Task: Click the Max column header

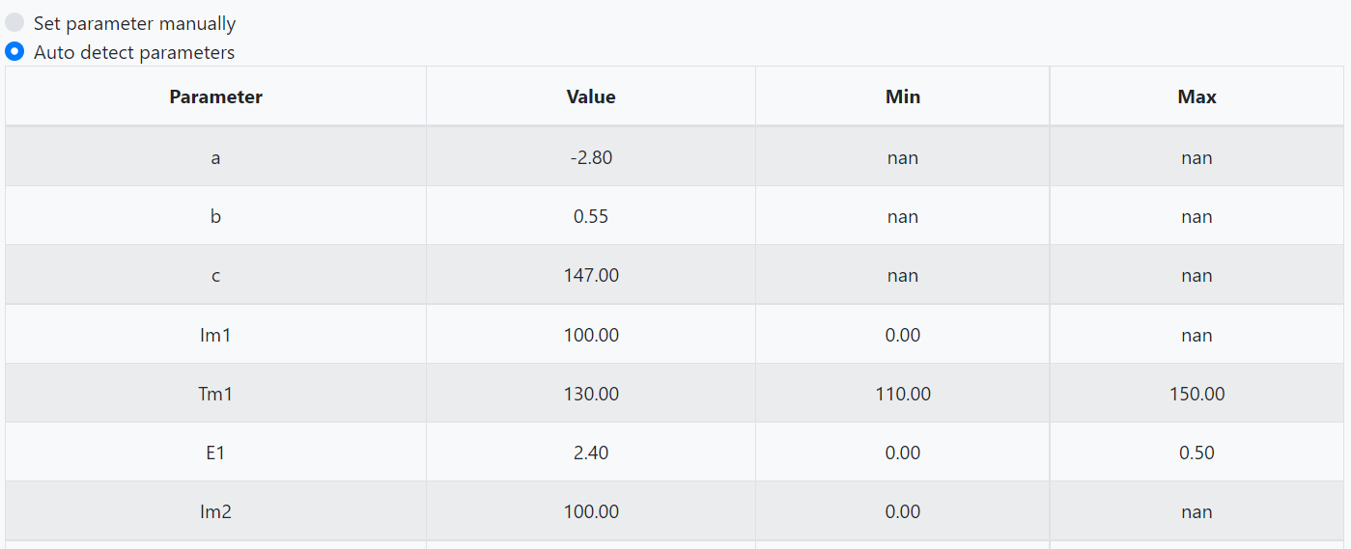Action: pyautogui.click(x=1196, y=96)
